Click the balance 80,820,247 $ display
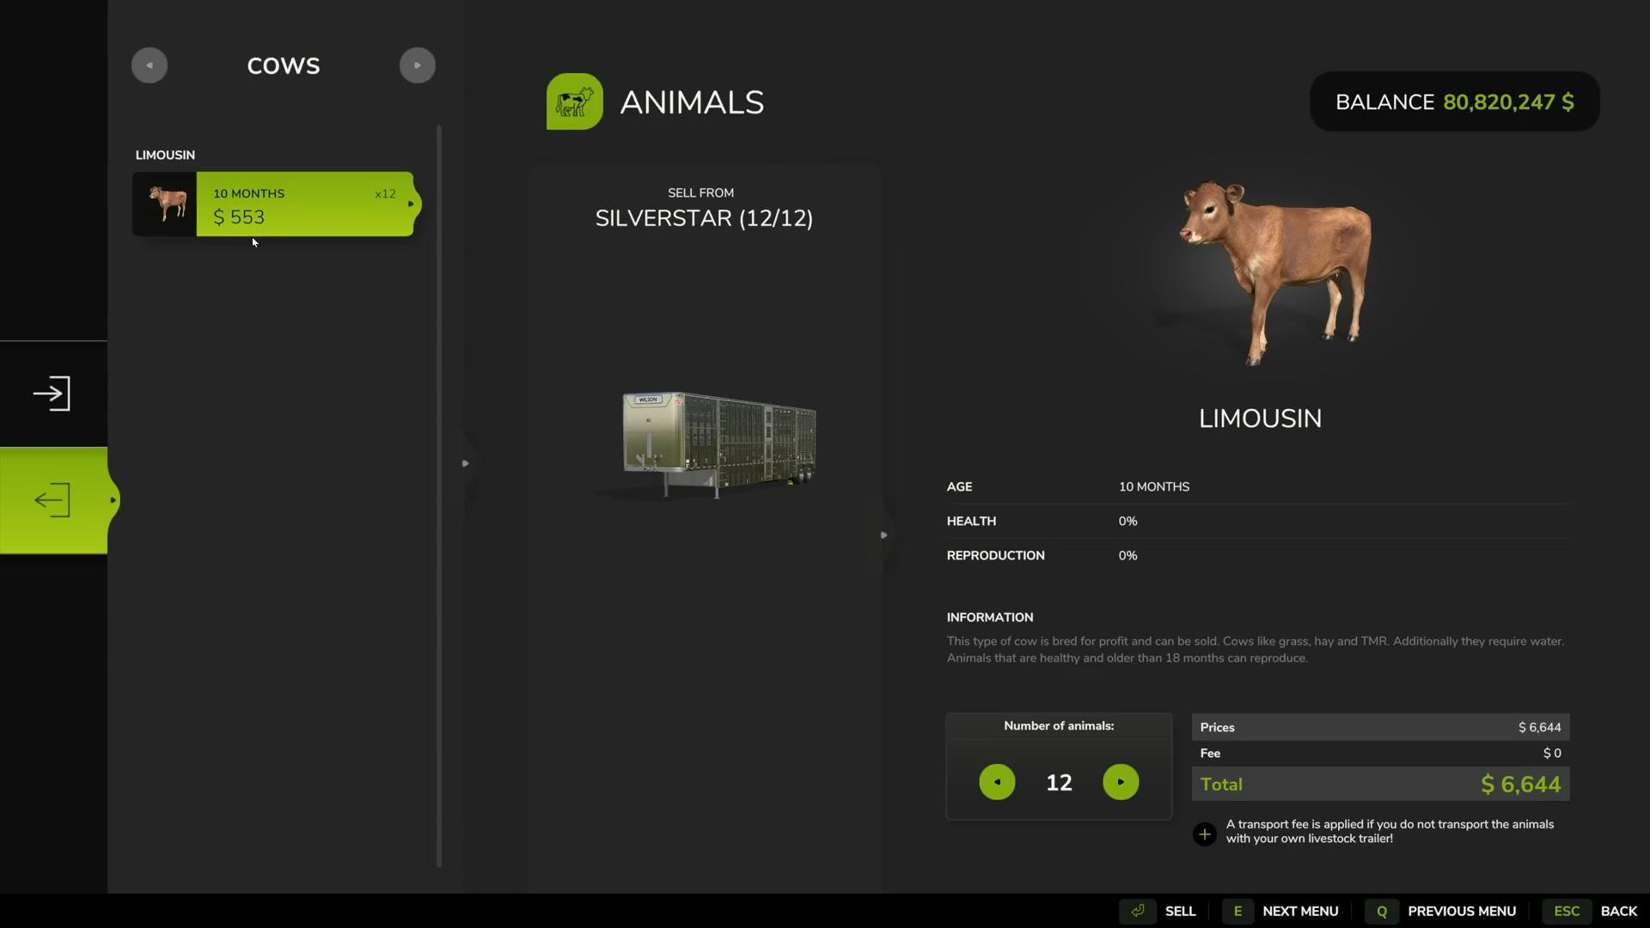The width and height of the screenshot is (1650, 928). click(x=1455, y=102)
